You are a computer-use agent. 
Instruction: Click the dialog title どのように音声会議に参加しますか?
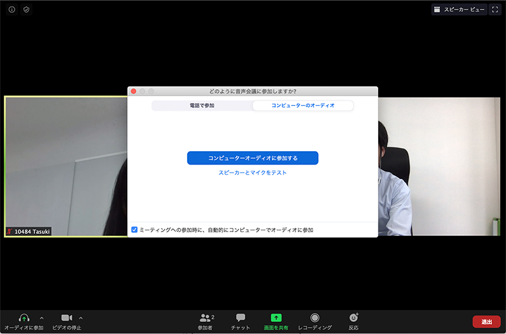click(x=252, y=91)
